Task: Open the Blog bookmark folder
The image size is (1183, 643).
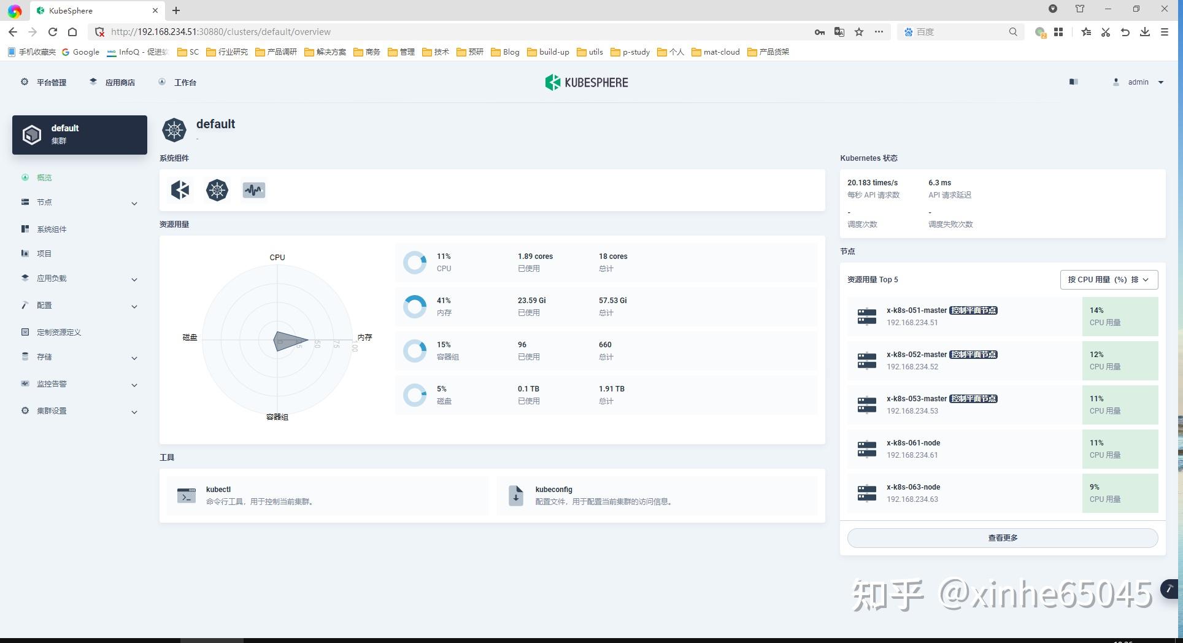Action: (505, 52)
